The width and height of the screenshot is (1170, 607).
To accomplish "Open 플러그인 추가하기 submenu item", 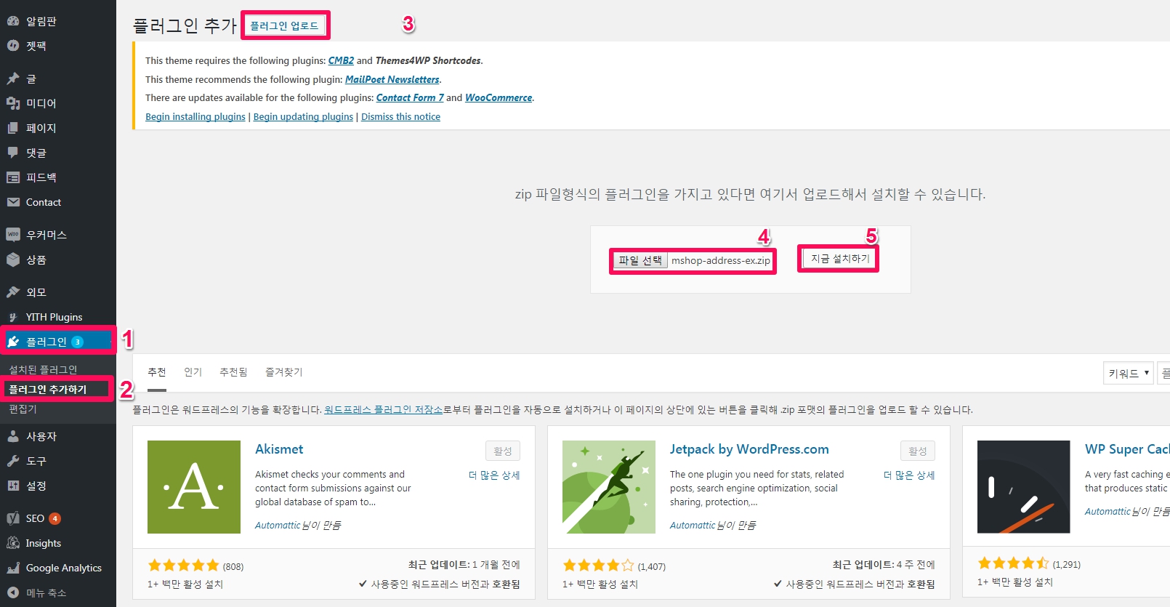I will (48, 390).
